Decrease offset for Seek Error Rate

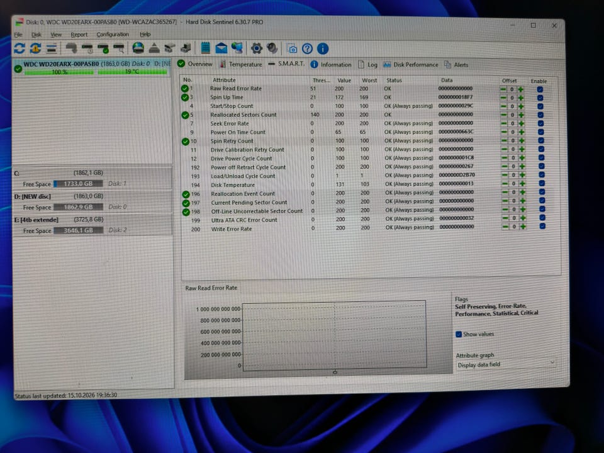[x=503, y=124]
